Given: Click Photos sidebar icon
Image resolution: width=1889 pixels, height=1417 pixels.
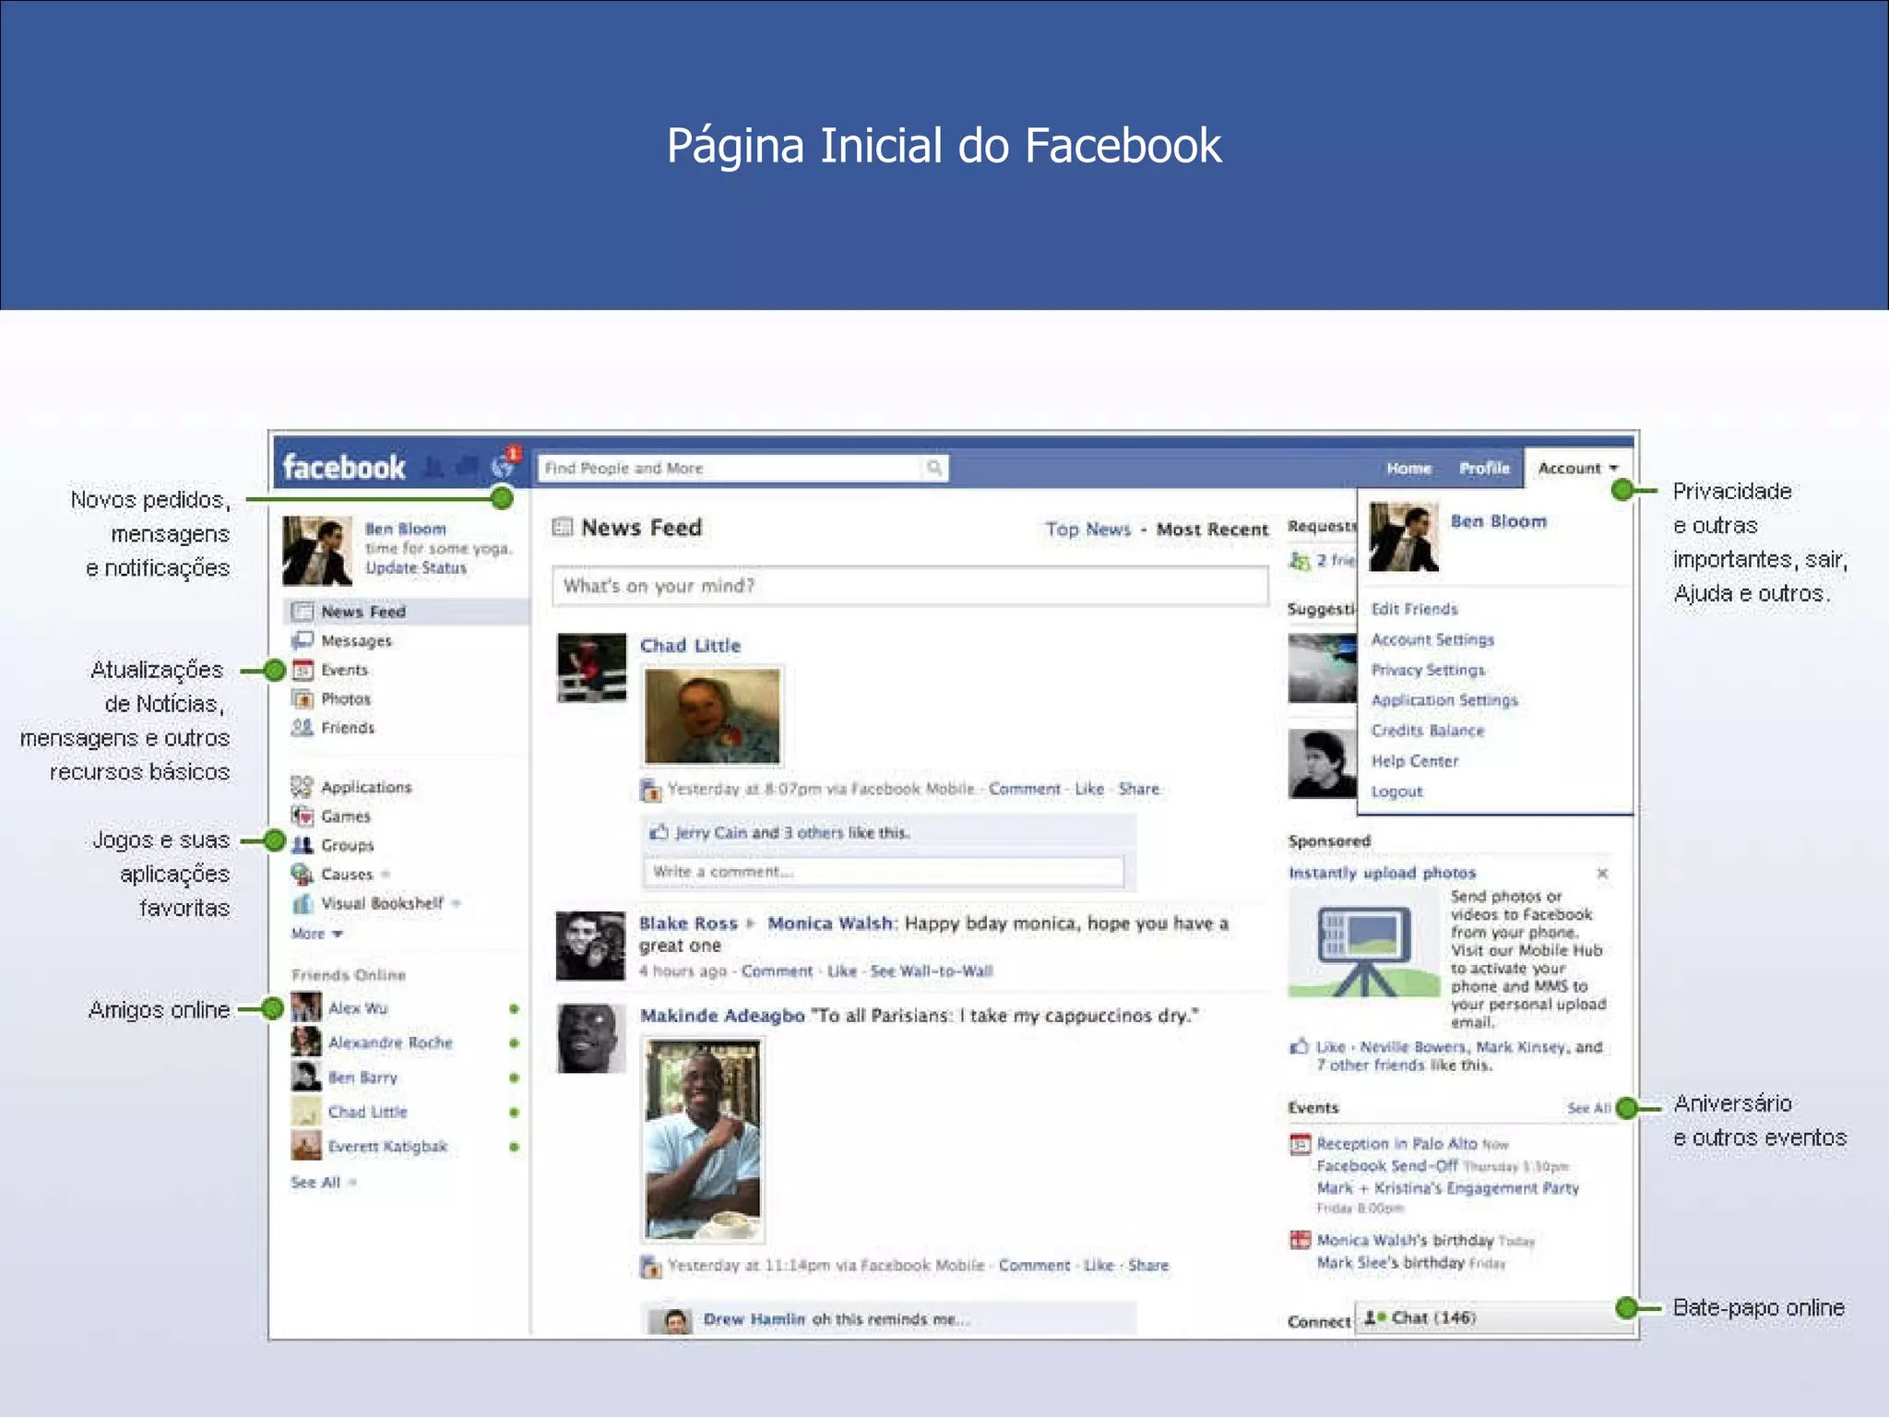Looking at the screenshot, I should (x=302, y=699).
